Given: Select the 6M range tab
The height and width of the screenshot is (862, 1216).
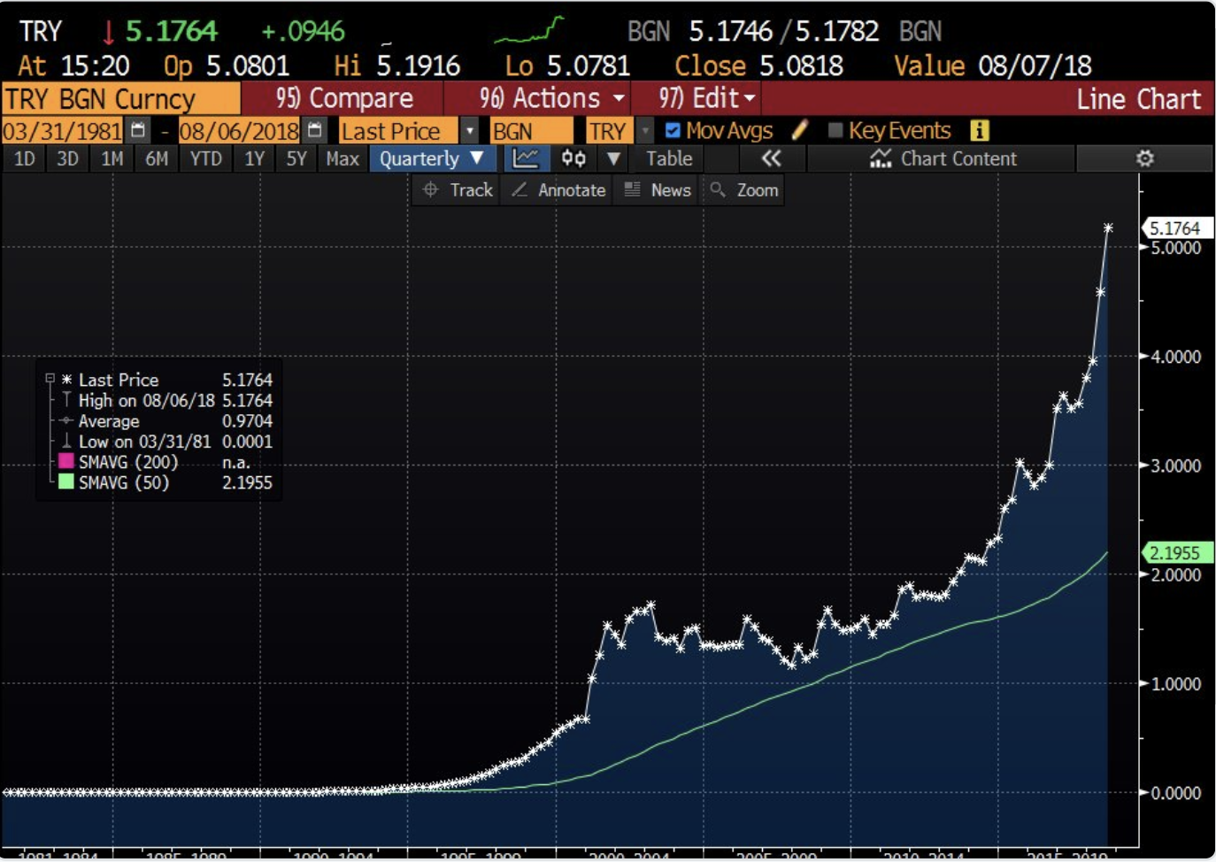Looking at the screenshot, I should click(x=157, y=158).
